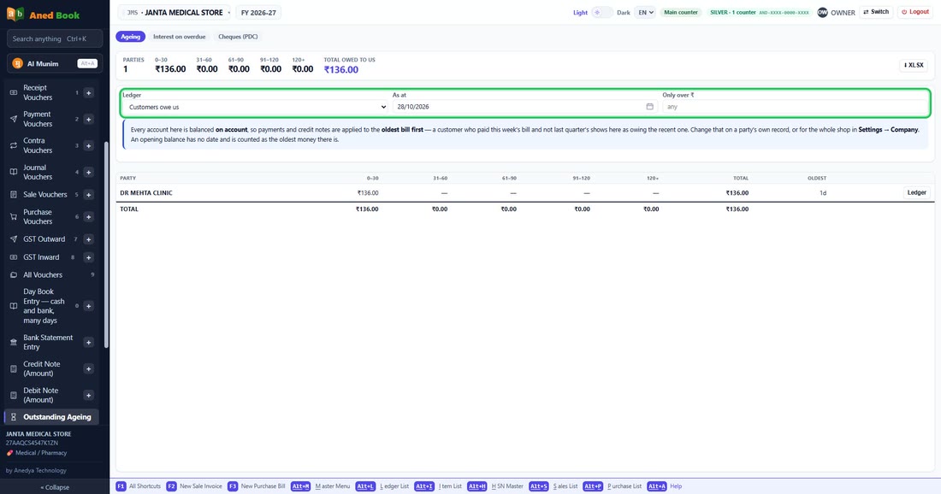Toggle the Light/Dark theme switch
Viewport: 941px width, 494px height.
coord(602,13)
